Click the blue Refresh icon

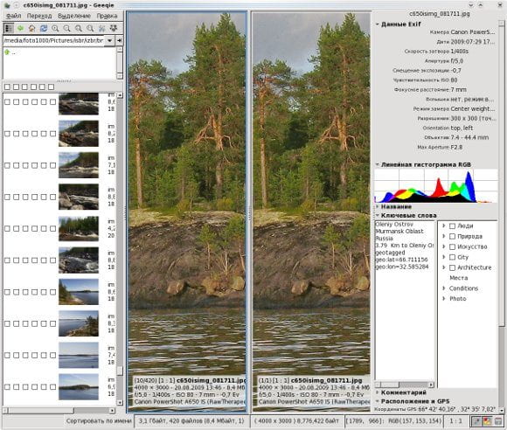(x=44, y=28)
